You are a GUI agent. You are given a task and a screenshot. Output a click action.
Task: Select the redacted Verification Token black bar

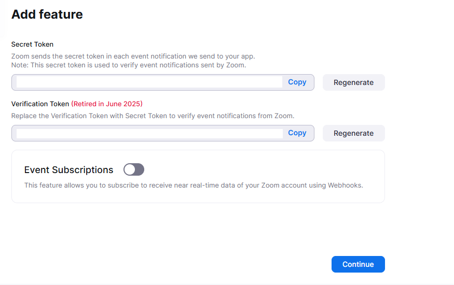tap(149, 134)
